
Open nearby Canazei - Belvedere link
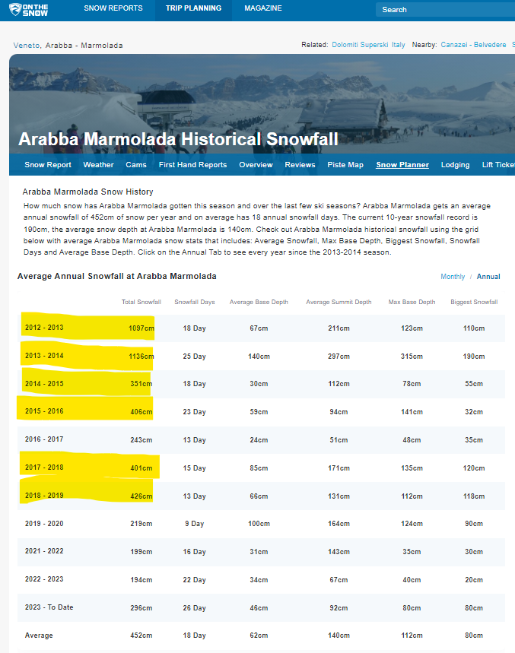[473, 45]
